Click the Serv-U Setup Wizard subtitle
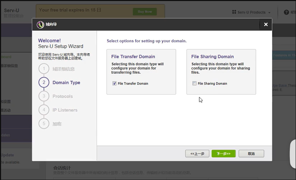296x180 pixels. [61, 46]
